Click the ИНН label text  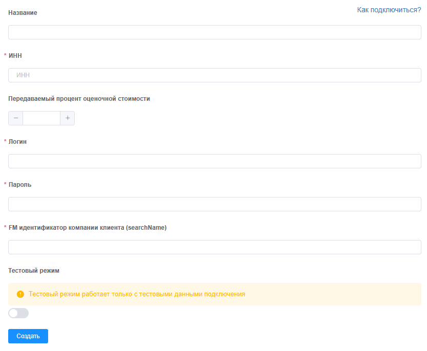pyautogui.click(x=15, y=55)
